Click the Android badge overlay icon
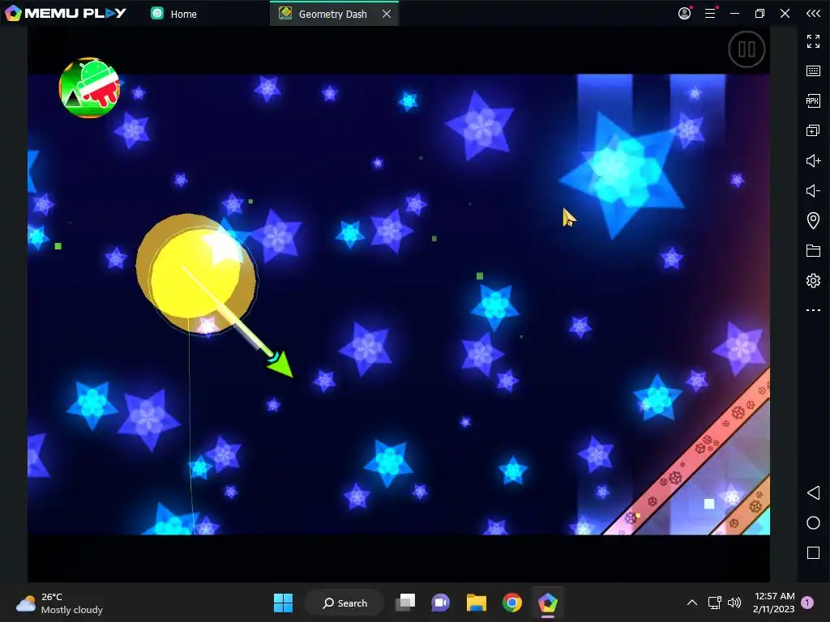The image size is (830, 622). click(x=89, y=87)
